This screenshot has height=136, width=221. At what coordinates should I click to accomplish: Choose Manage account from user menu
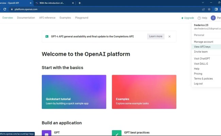(x=206, y=42)
